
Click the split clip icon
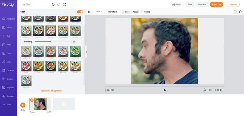[210, 90]
